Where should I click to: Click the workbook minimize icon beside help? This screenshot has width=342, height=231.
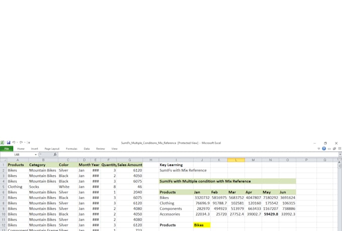point(329,148)
